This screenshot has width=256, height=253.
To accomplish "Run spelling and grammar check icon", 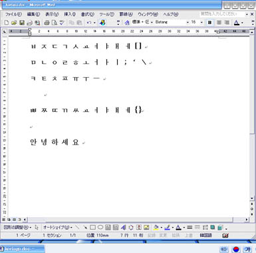I will [x=62, y=23].
